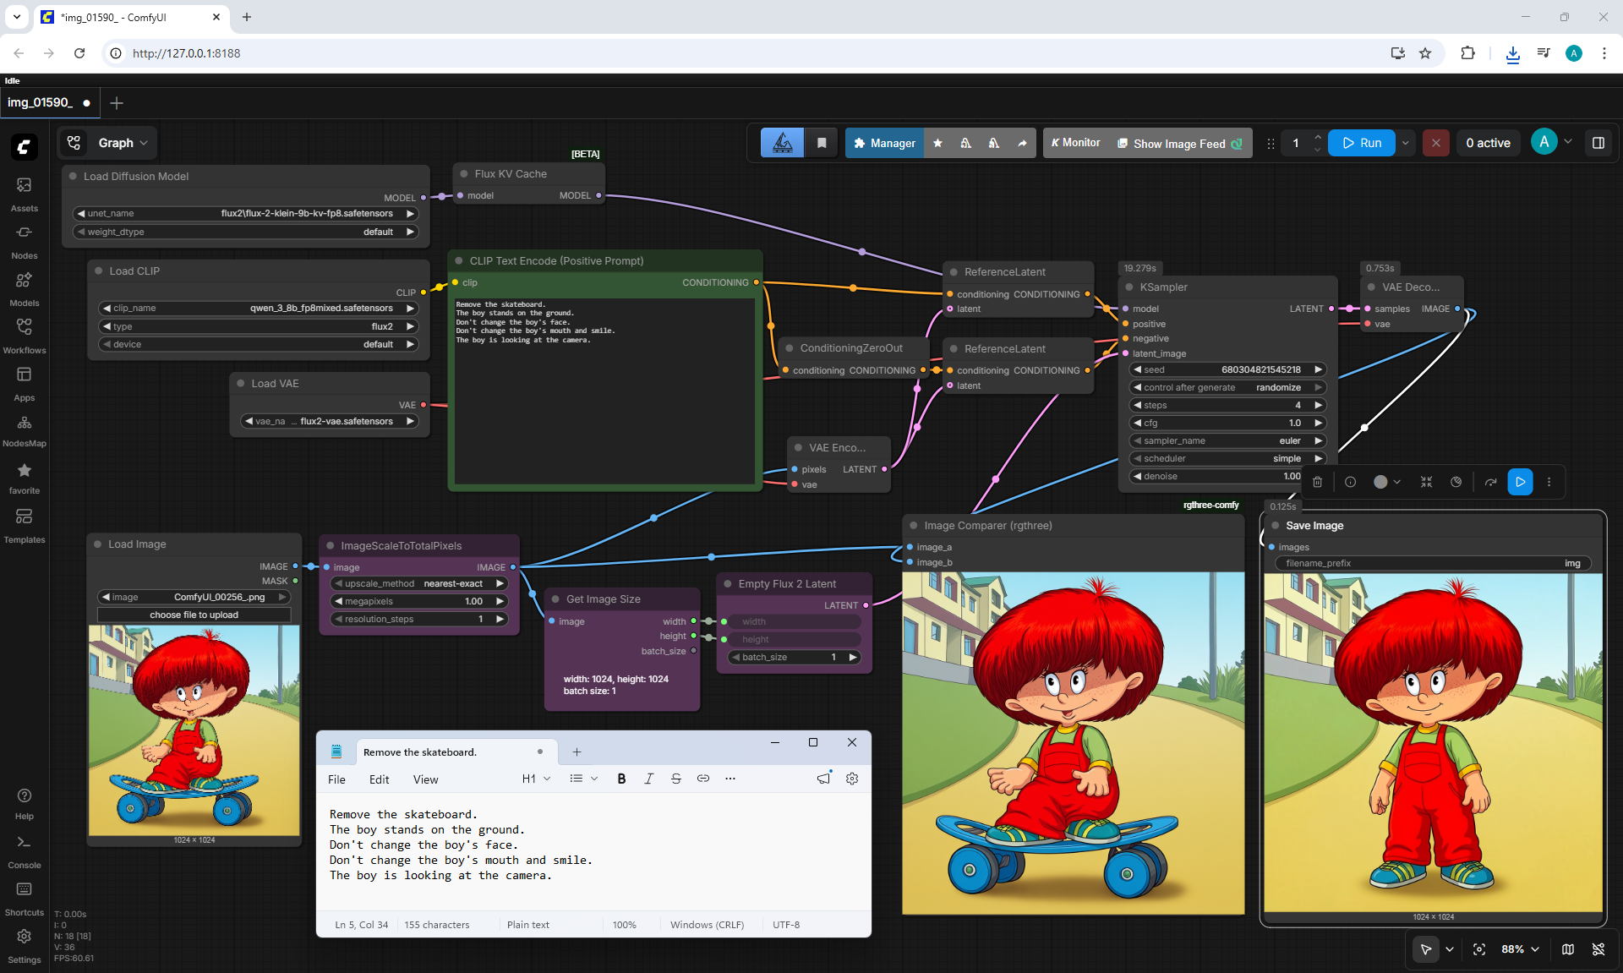
Task: Toggle the minimap icon at bottom right
Action: [1568, 949]
